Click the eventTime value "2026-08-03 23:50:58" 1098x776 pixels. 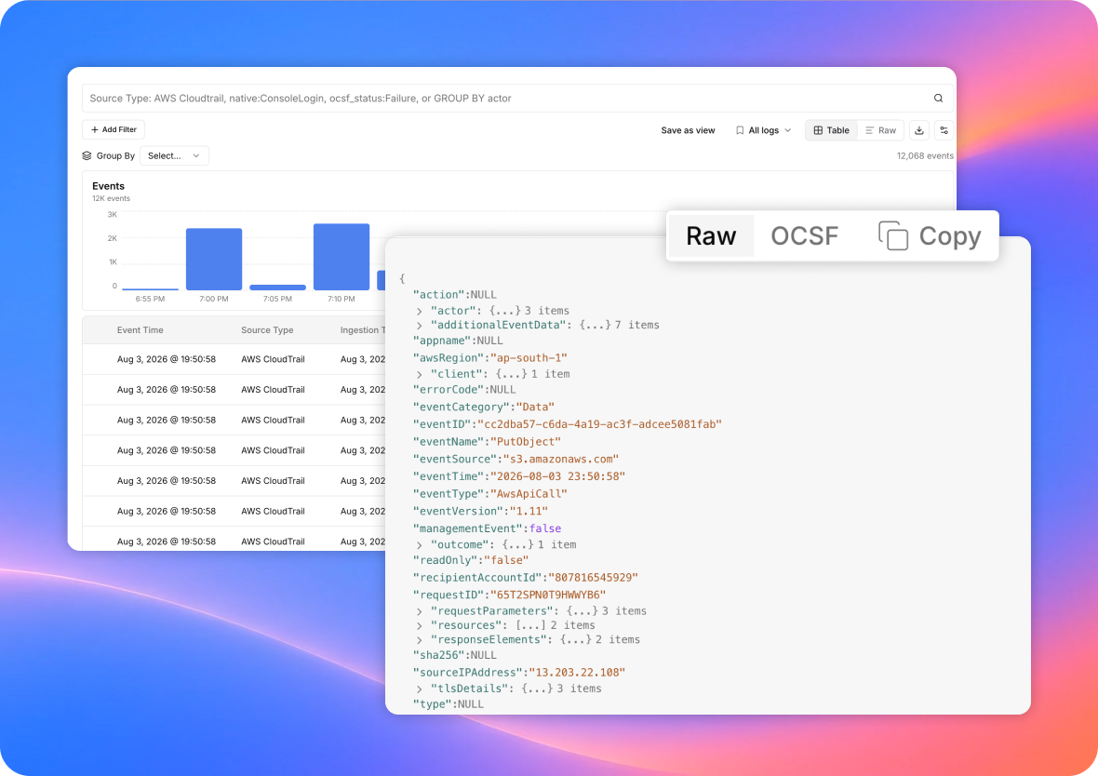point(556,476)
